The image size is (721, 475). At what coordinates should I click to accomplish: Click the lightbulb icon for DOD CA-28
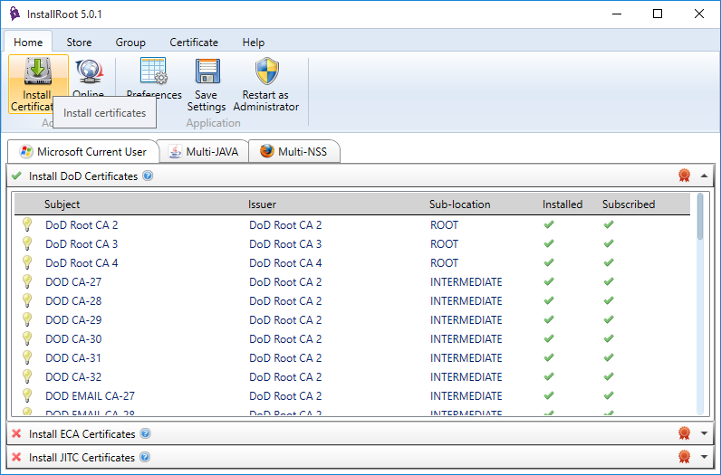27,300
